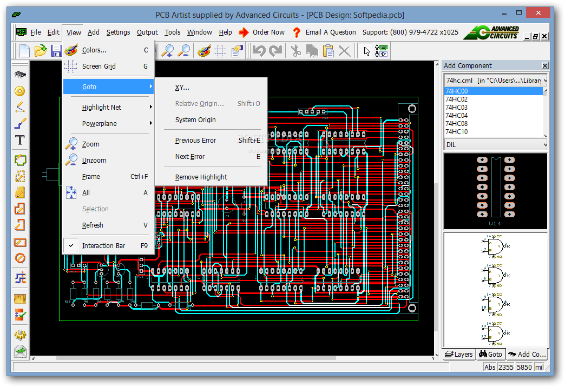Choose Screen Grid from the View menu
This screenshot has height=387, width=565.
tap(108, 66)
